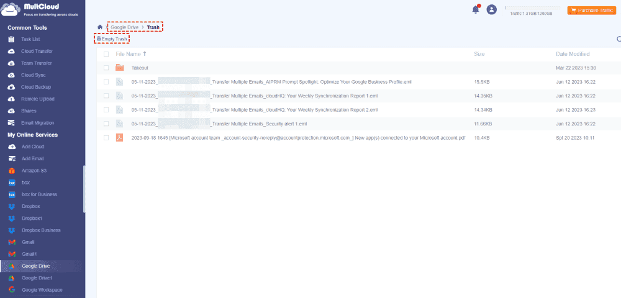The width and height of the screenshot is (621, 298).
Task: Open the Security alert 1.eml file
Action: point(219,124)
